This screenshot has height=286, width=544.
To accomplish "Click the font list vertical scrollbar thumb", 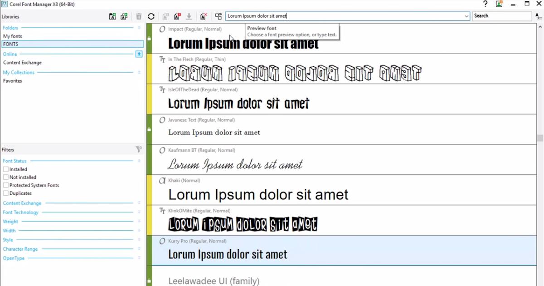I will [540, 138].
